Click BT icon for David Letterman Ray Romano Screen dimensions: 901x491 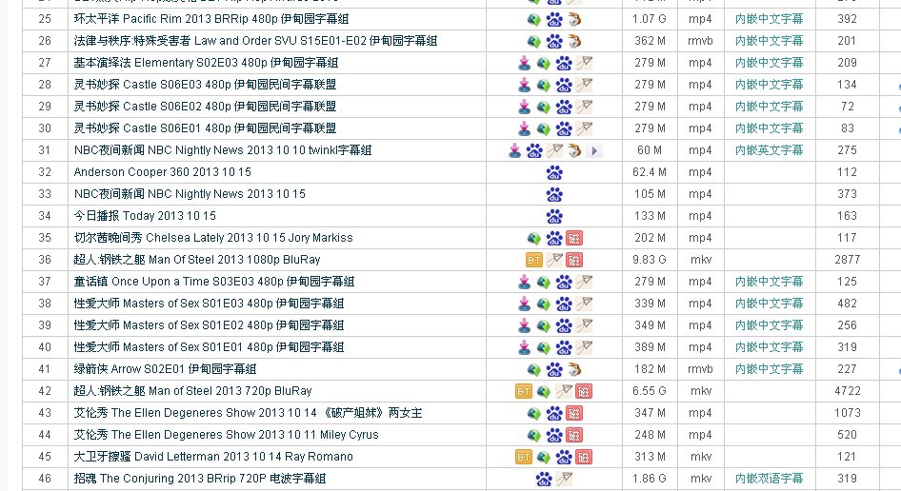coord(524,457)
